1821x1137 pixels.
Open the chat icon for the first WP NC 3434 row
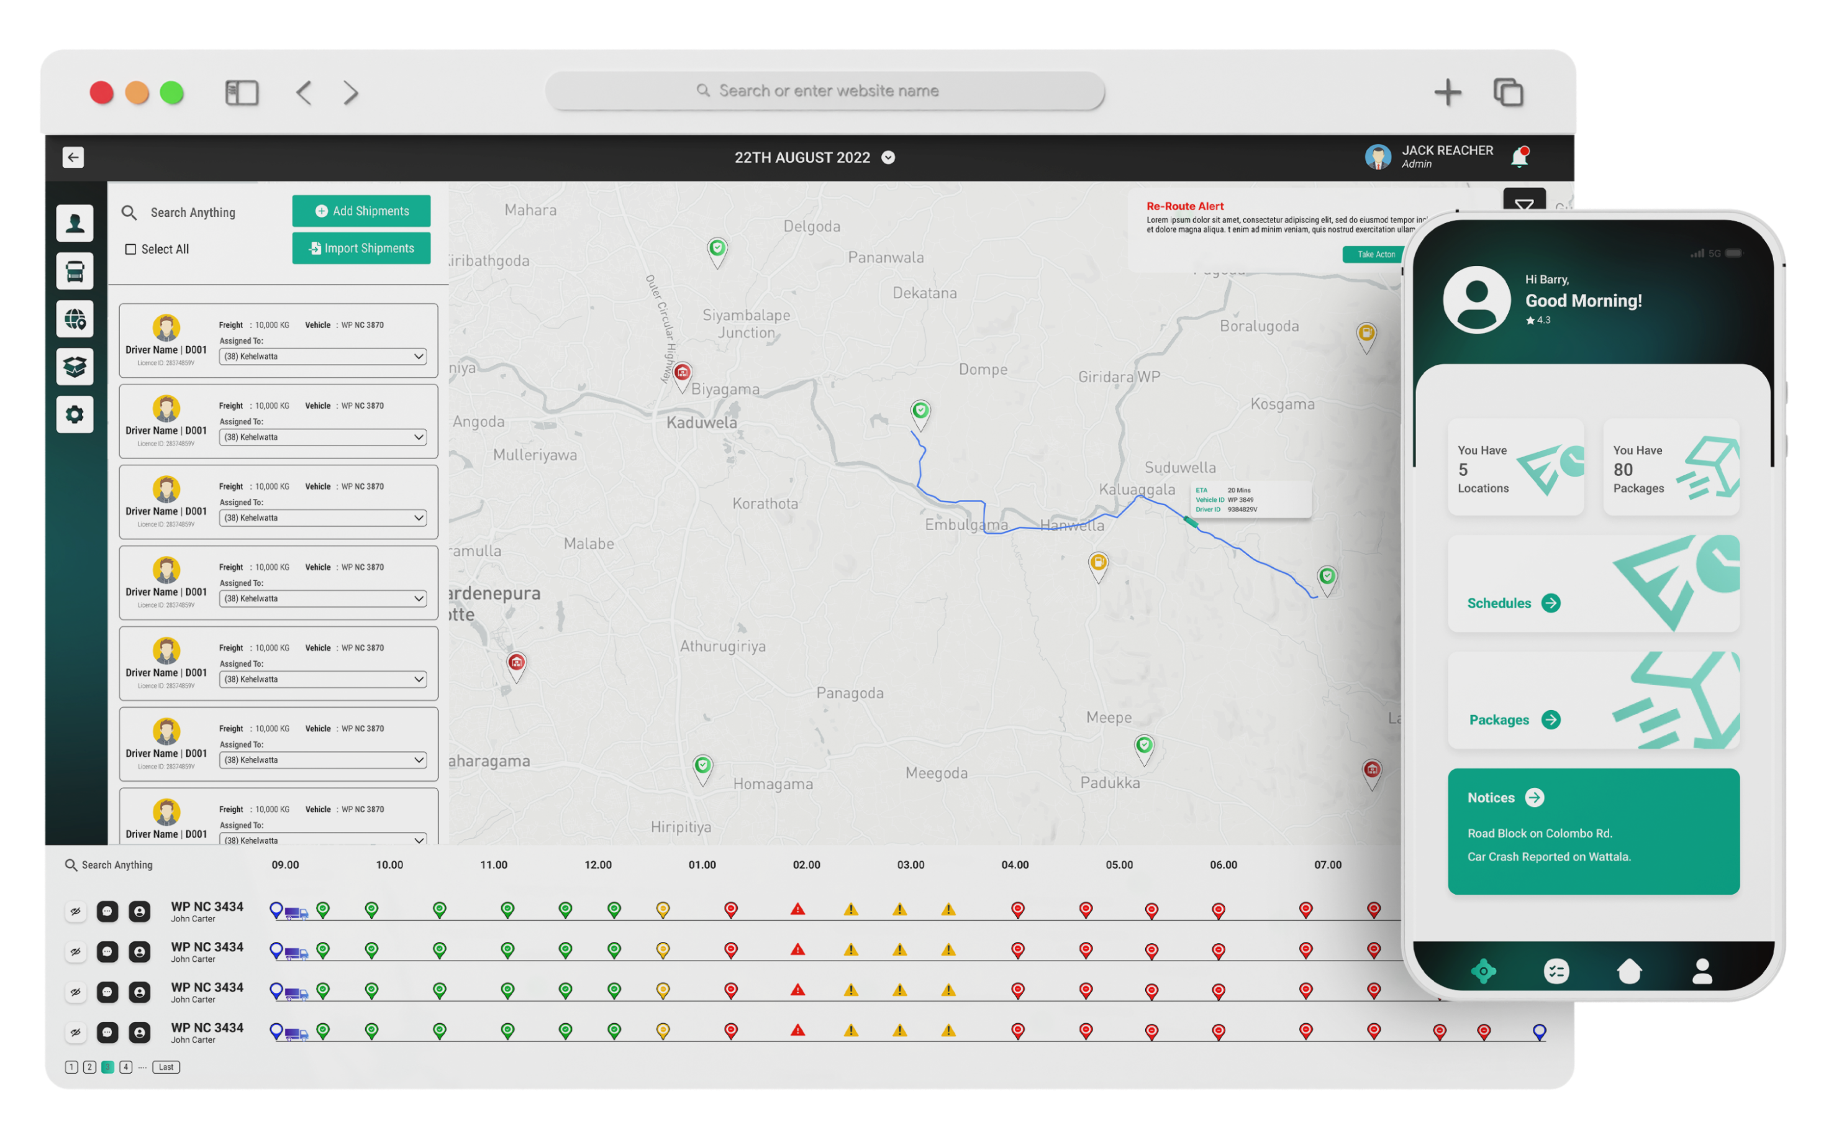coord(107,911)
